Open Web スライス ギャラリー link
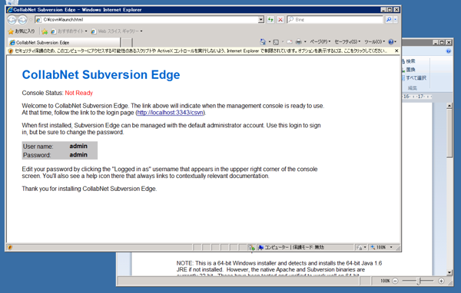Screen dimensions: 461x293 click(x=117, y=31)
